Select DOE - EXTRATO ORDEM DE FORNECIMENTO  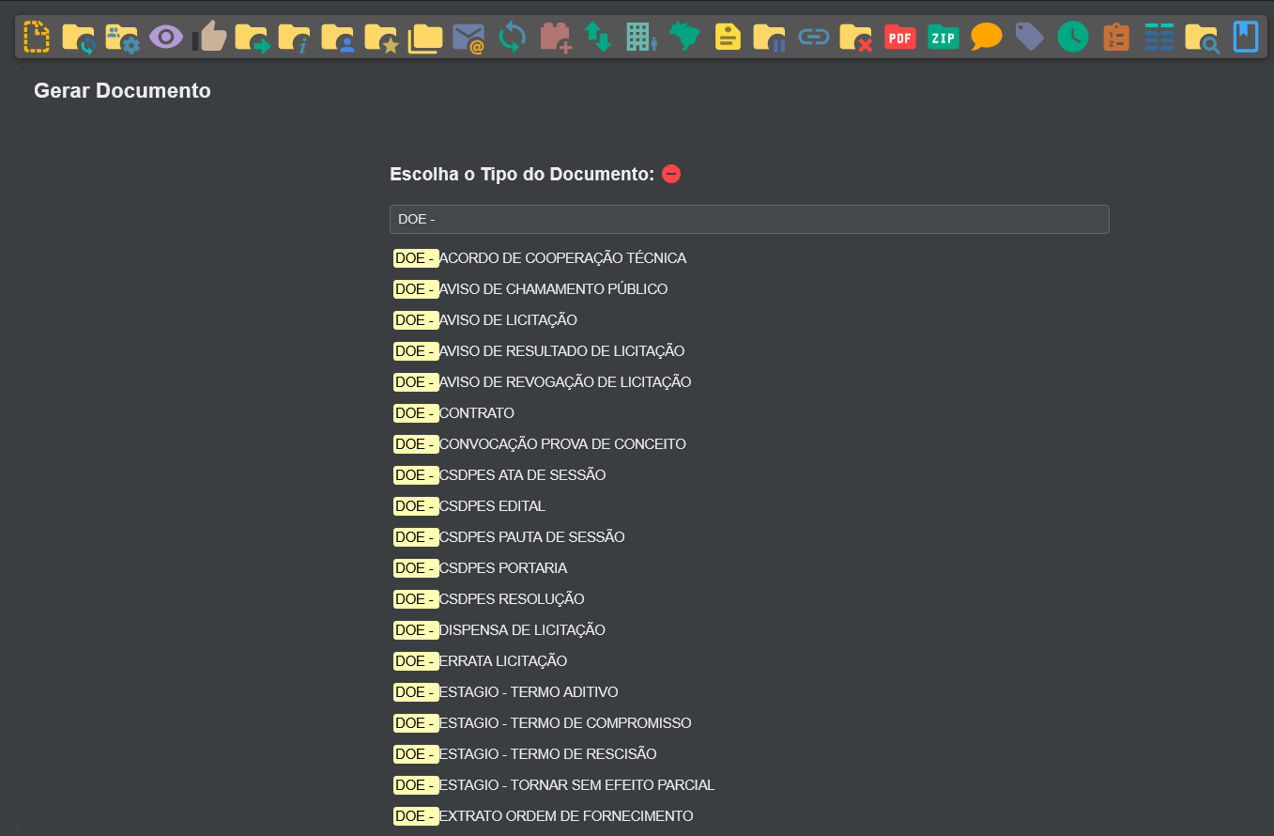[544, 816]
